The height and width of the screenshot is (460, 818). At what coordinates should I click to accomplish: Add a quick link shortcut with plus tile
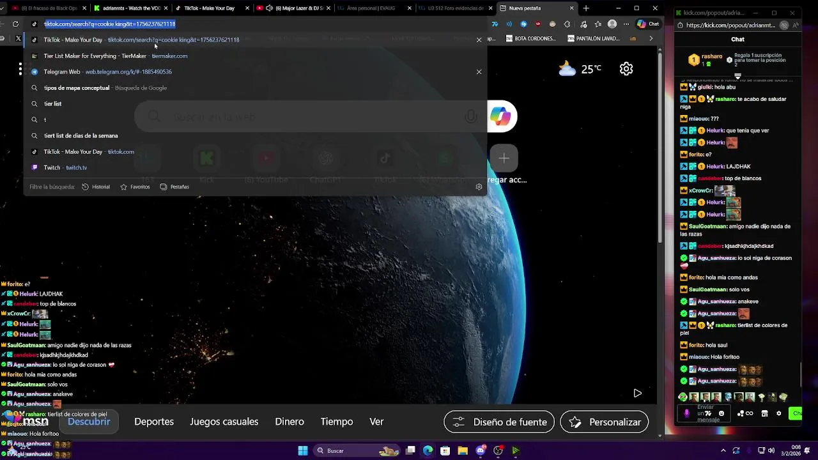pos(504,158)
